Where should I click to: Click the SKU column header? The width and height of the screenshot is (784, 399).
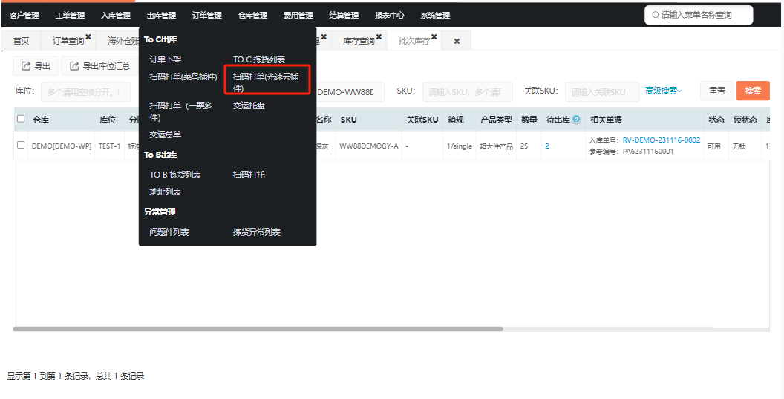348,120
